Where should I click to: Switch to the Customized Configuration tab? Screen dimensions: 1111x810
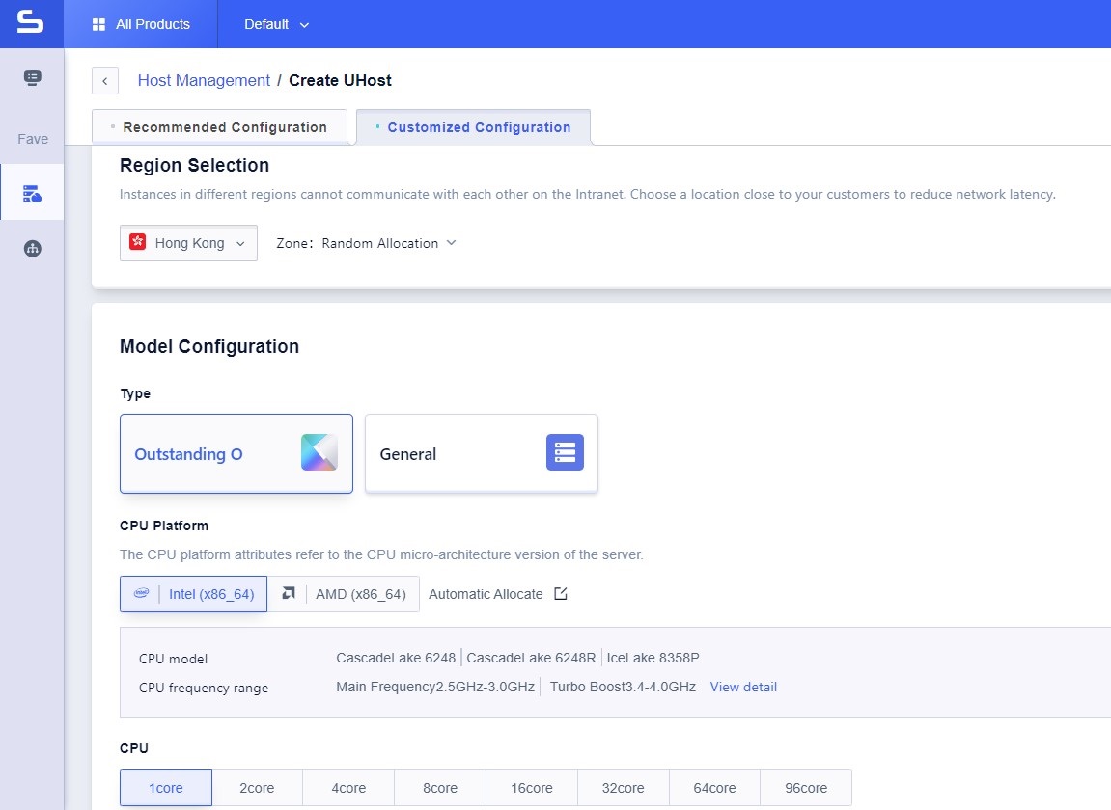pyautogui.click(x=479, y=127)
